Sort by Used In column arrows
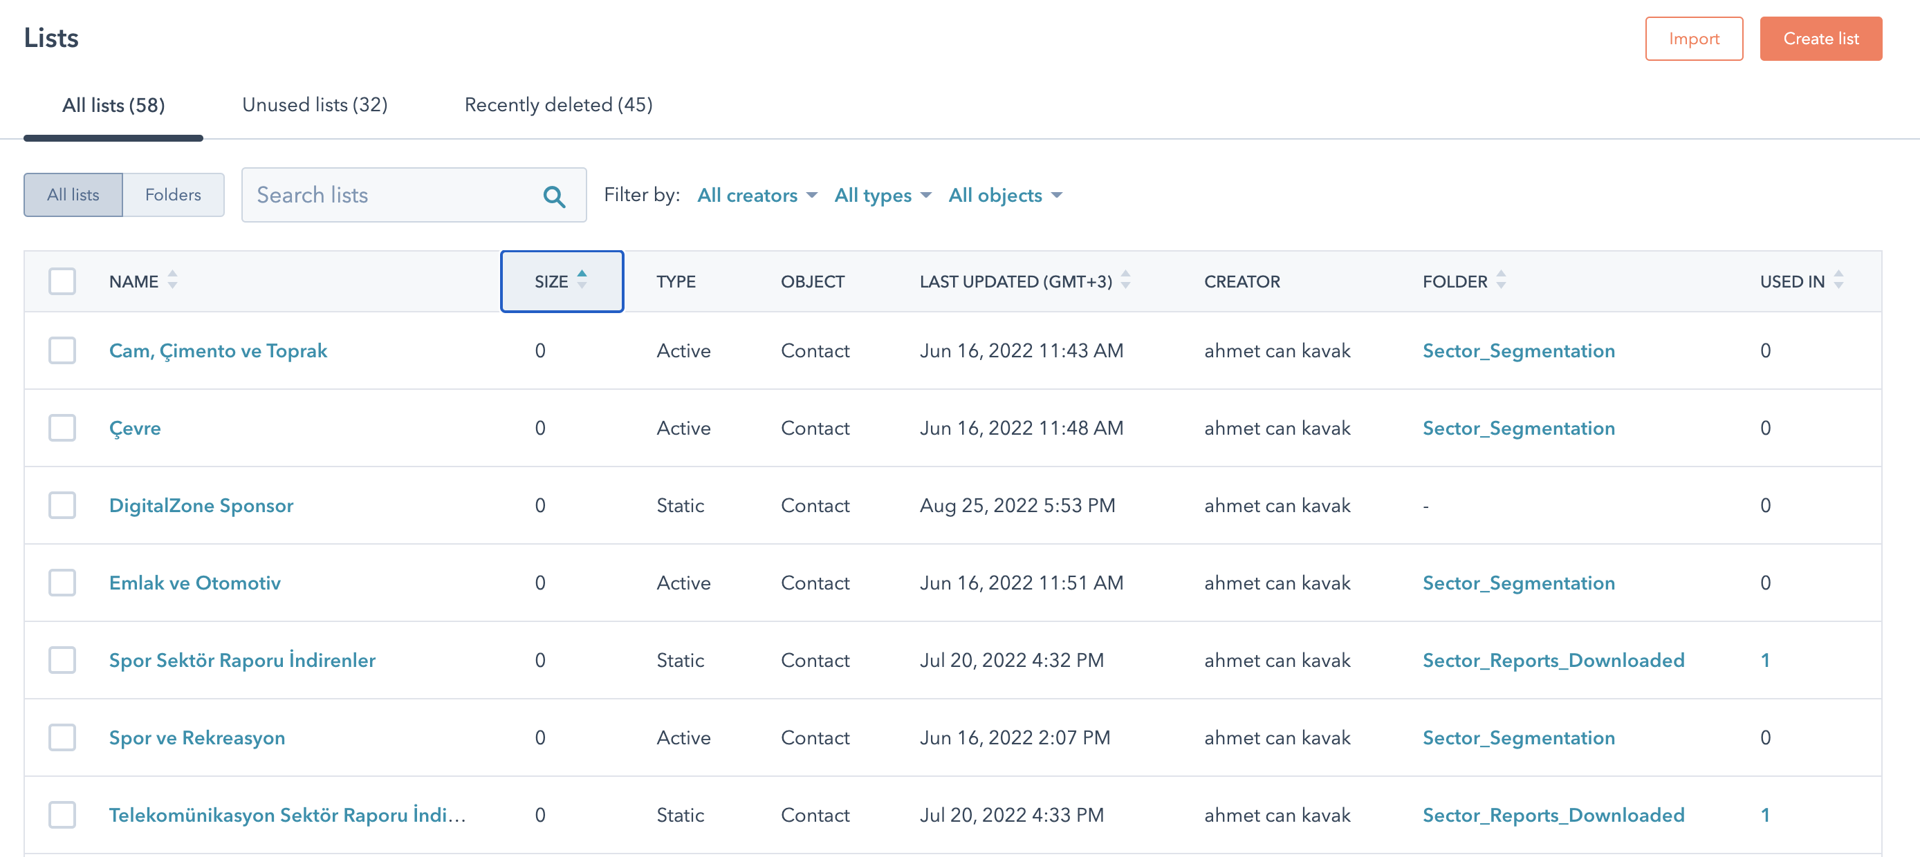 (x=1839, y=280)
